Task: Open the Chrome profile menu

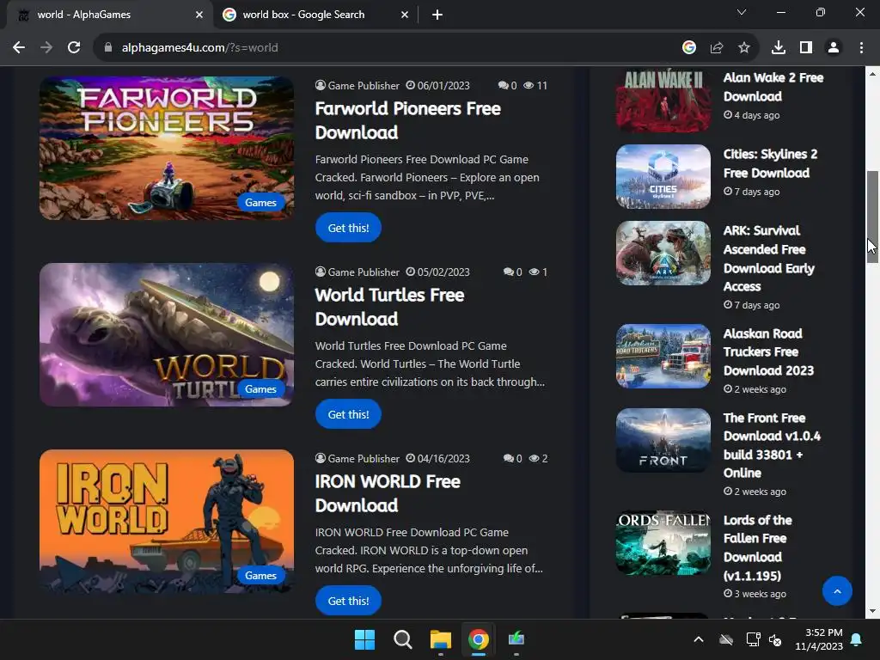Action: 834,48
